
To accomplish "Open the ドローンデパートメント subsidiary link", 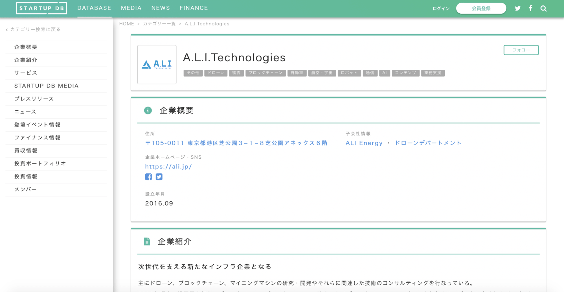I will [x=428, y=143].
